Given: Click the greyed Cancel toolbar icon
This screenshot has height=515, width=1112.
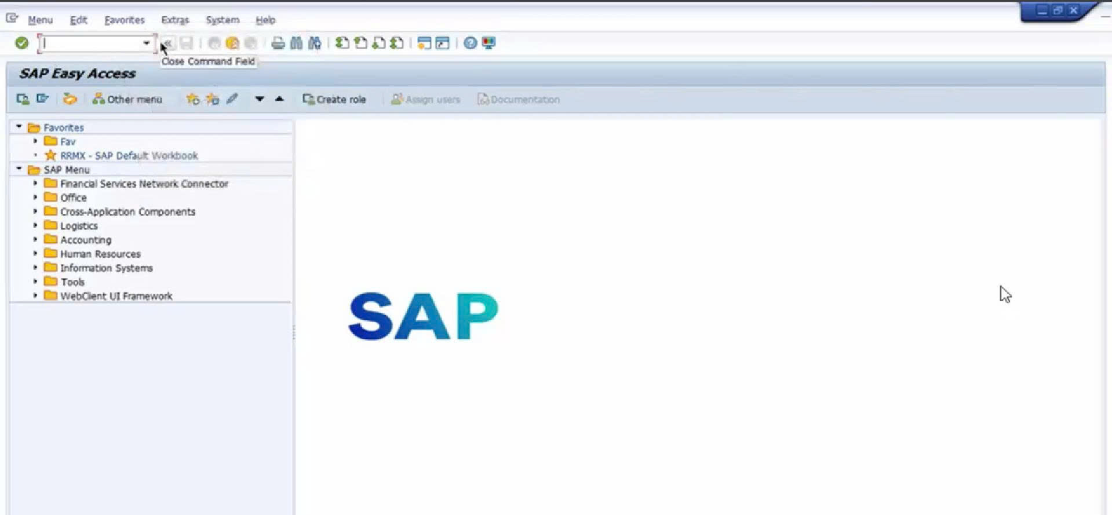Looking at the screenshot, I should pyautogui.click(x=251, y=43).
